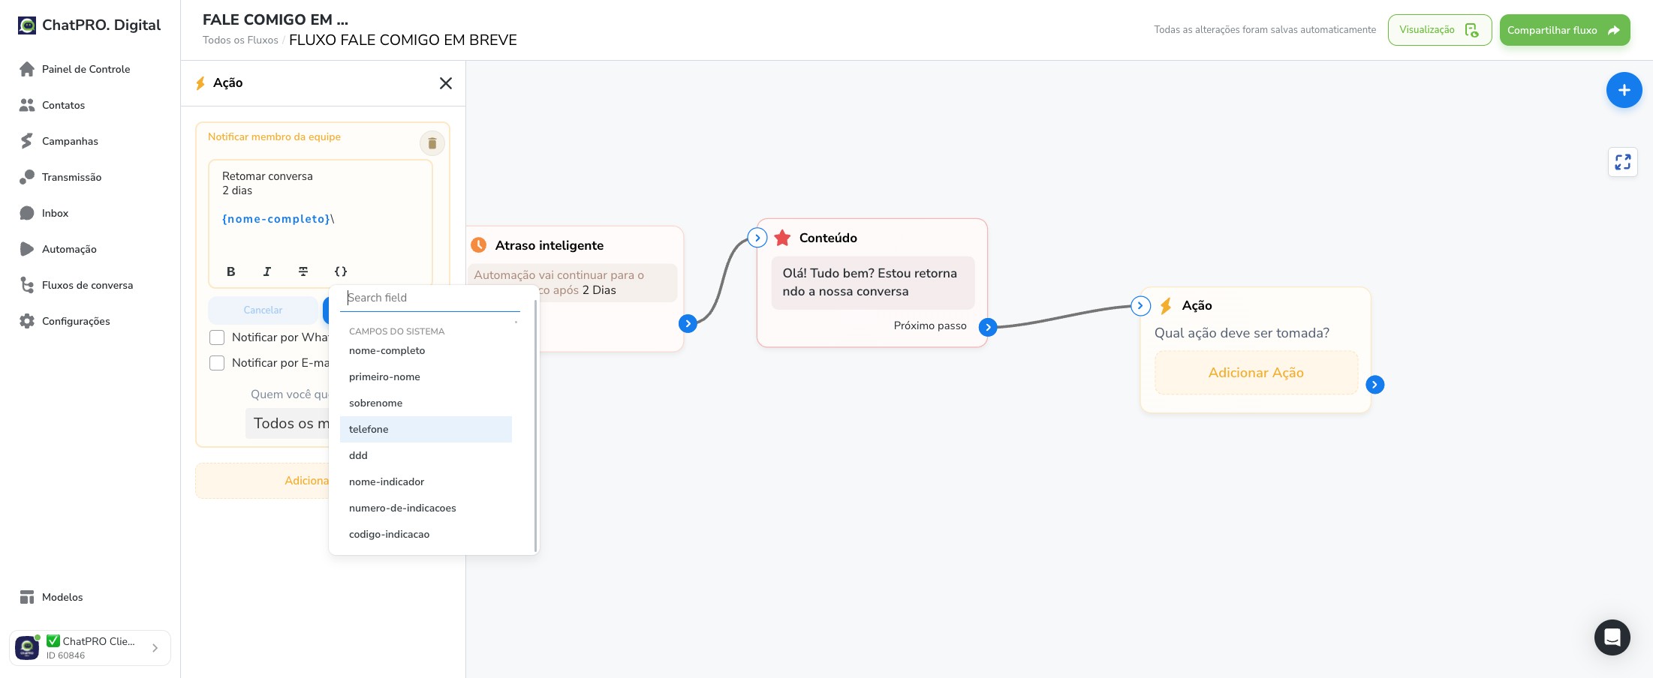The height and width of the screenshot is (678, 1653).
Task: Open the chat support bubble
Action: 1612,637
